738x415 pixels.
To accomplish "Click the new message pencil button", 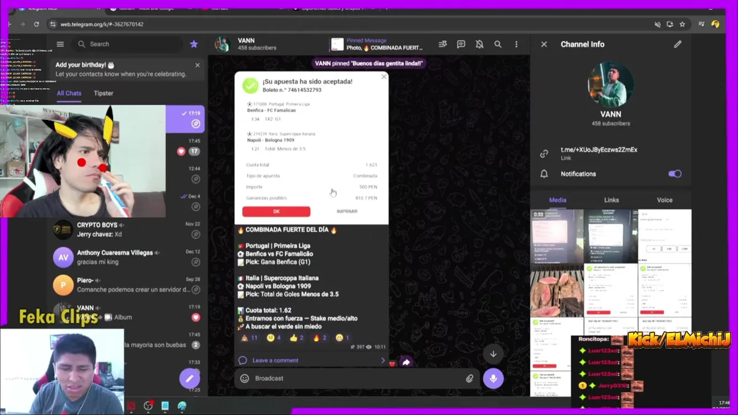I will pyautogui.click(x=189, y=378).
